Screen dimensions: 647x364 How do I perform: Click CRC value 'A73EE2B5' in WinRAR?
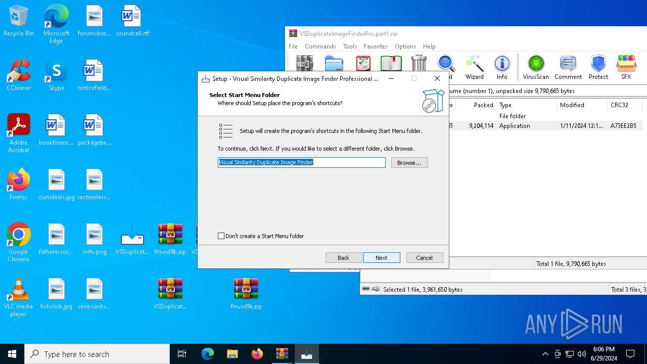click(x=623, y=126)
